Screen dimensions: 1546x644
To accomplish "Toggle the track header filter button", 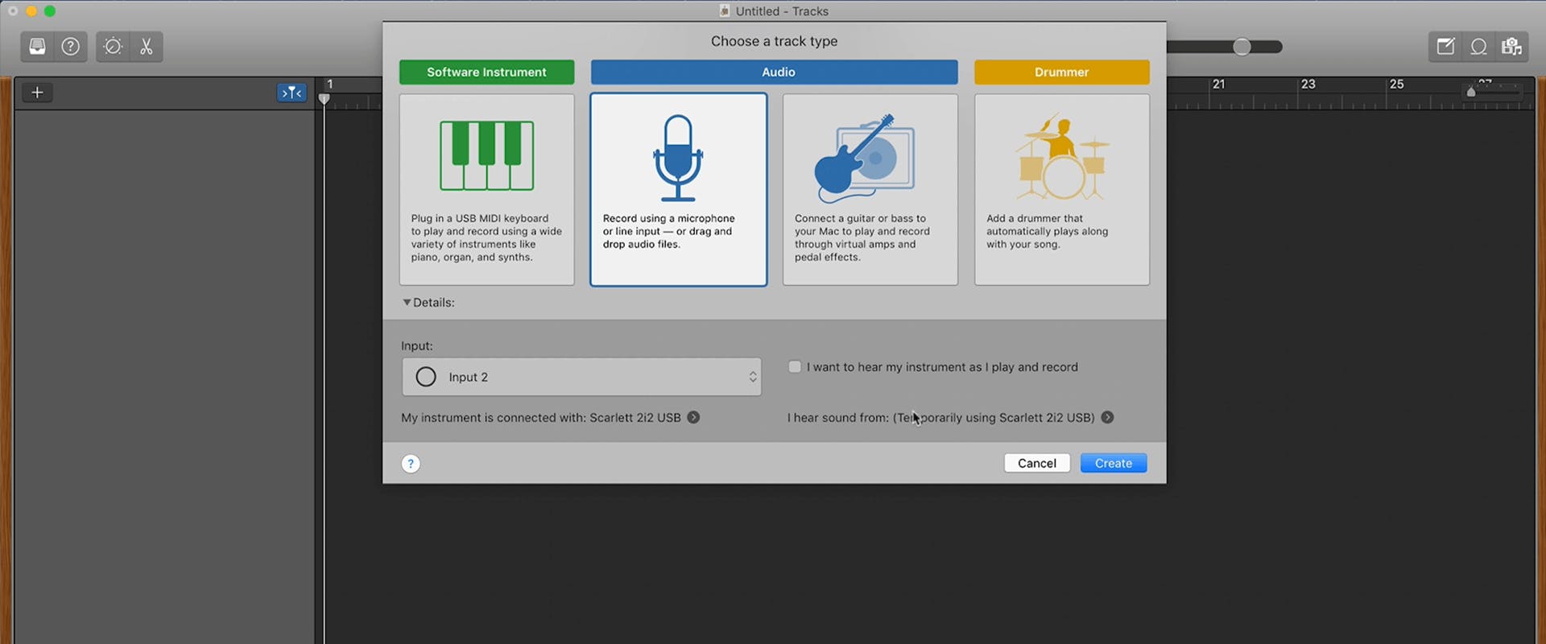I will point(291,93).
